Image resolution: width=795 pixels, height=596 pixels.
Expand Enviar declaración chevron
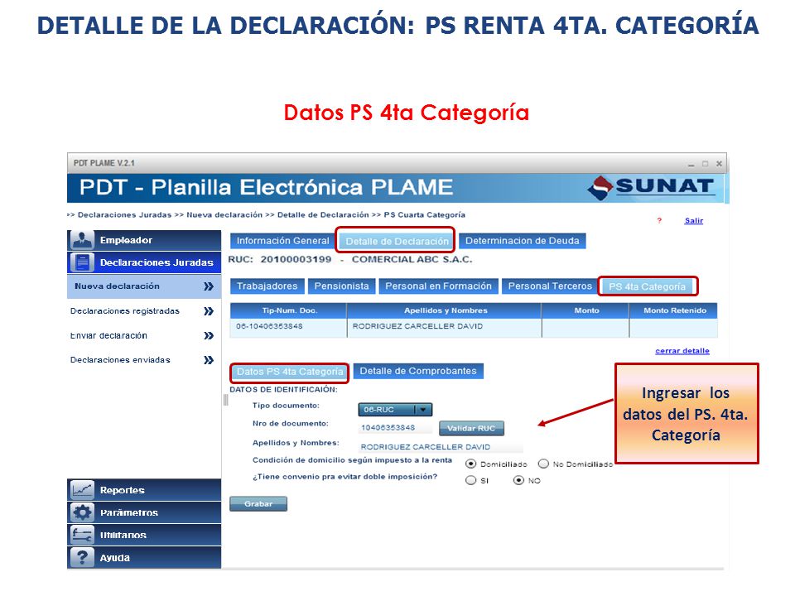209,335
